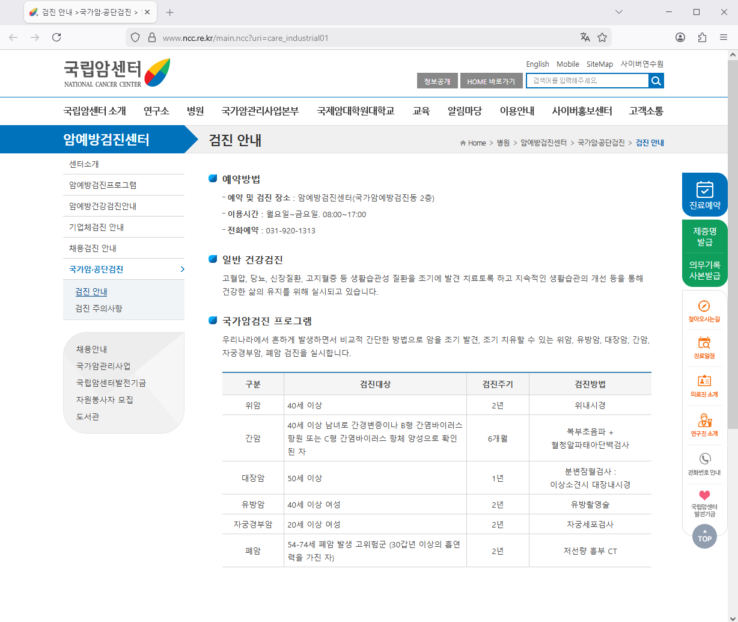
Task: Open the 진료예약 calendar icon
Action: 704,190
